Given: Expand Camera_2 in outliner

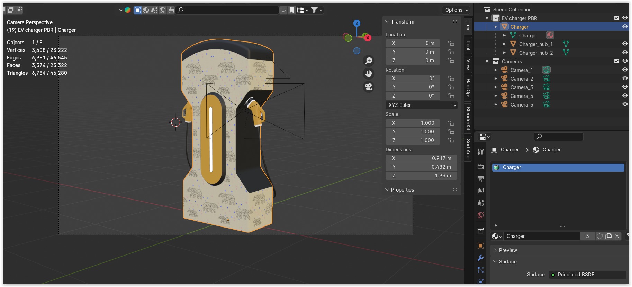Looking at the screenshot, I should click(496, 78).
